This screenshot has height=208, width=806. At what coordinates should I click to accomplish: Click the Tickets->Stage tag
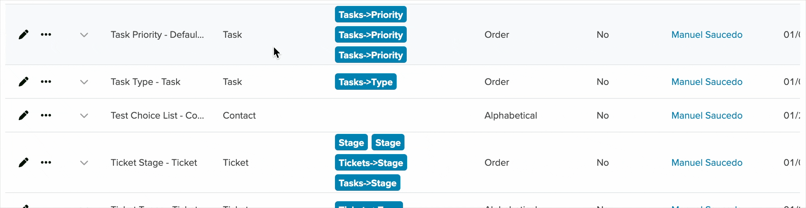tap(371, 162)
